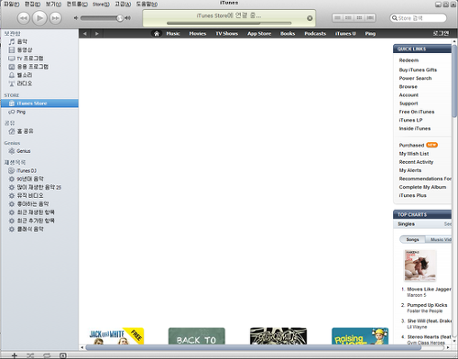Open the Podcasts store tab
The image size is (458, 359).
pyautogui.click(x=315, y=34)
